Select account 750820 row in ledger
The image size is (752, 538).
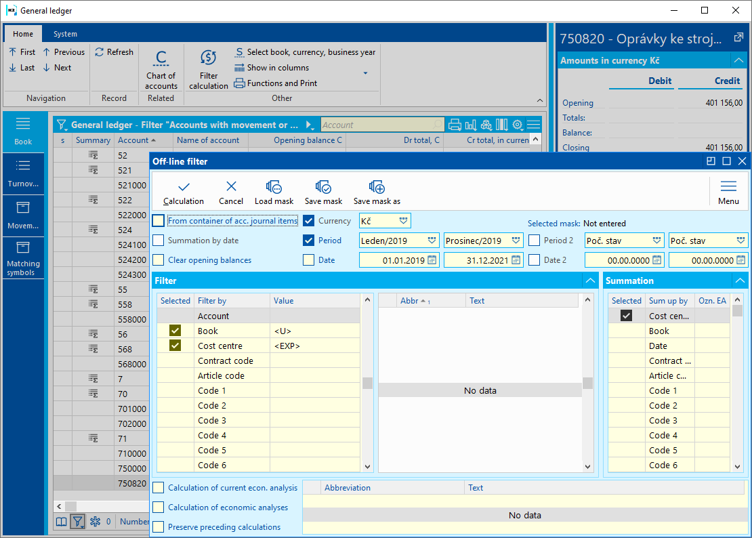click(101, 483)
